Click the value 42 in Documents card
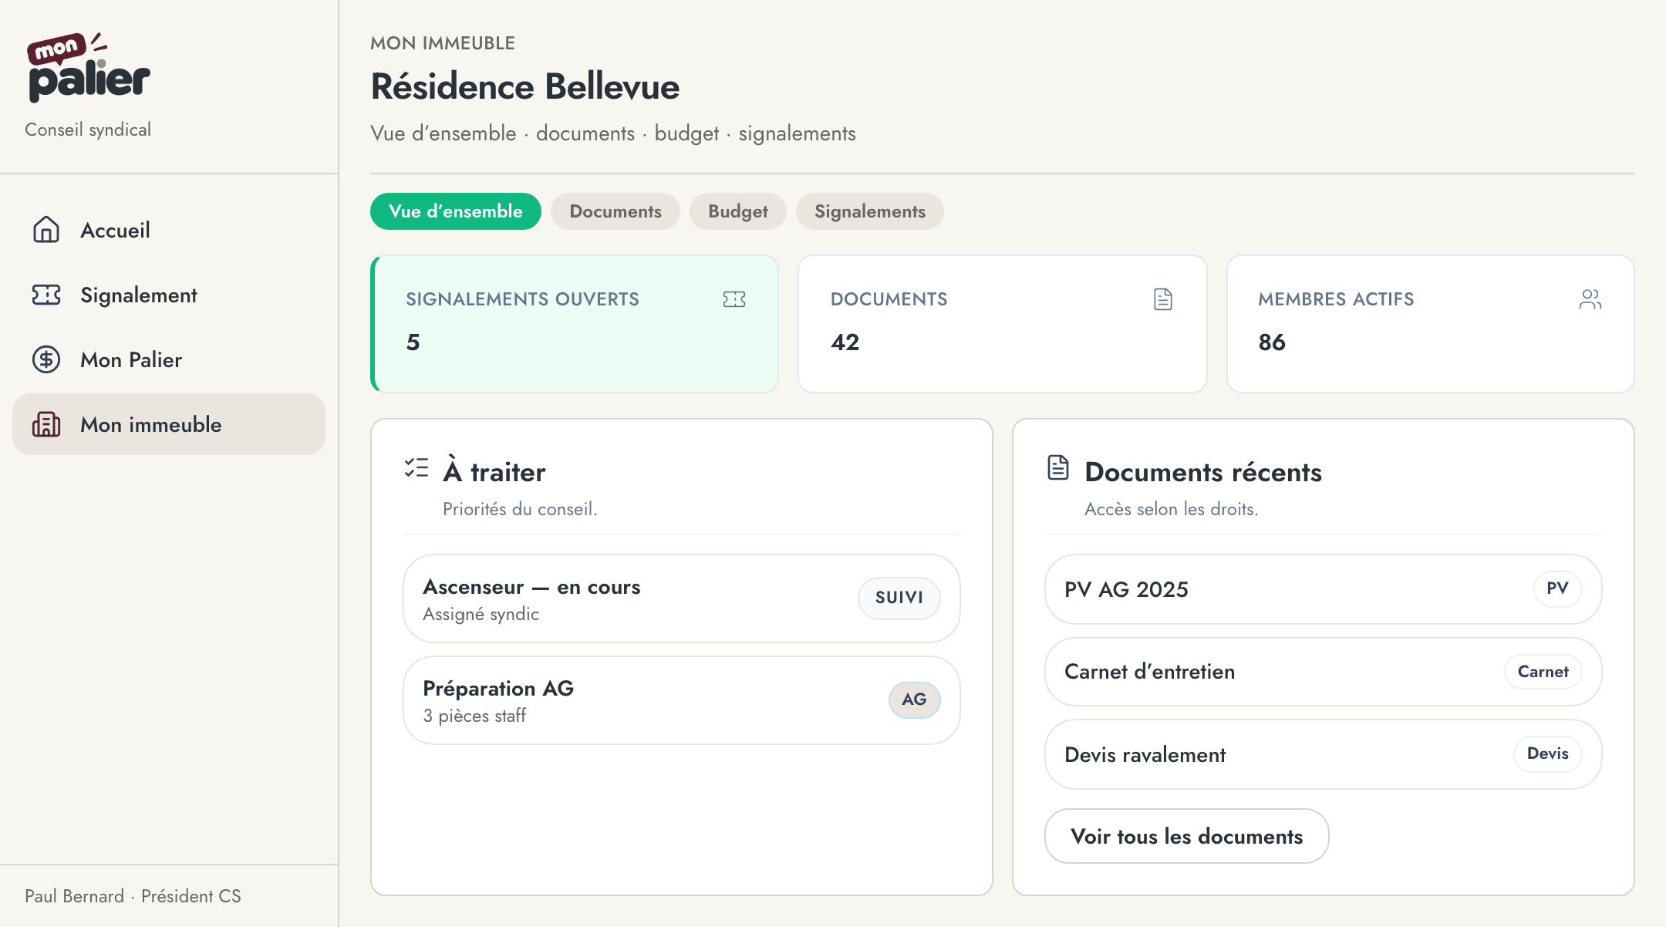 pos(845,342)
